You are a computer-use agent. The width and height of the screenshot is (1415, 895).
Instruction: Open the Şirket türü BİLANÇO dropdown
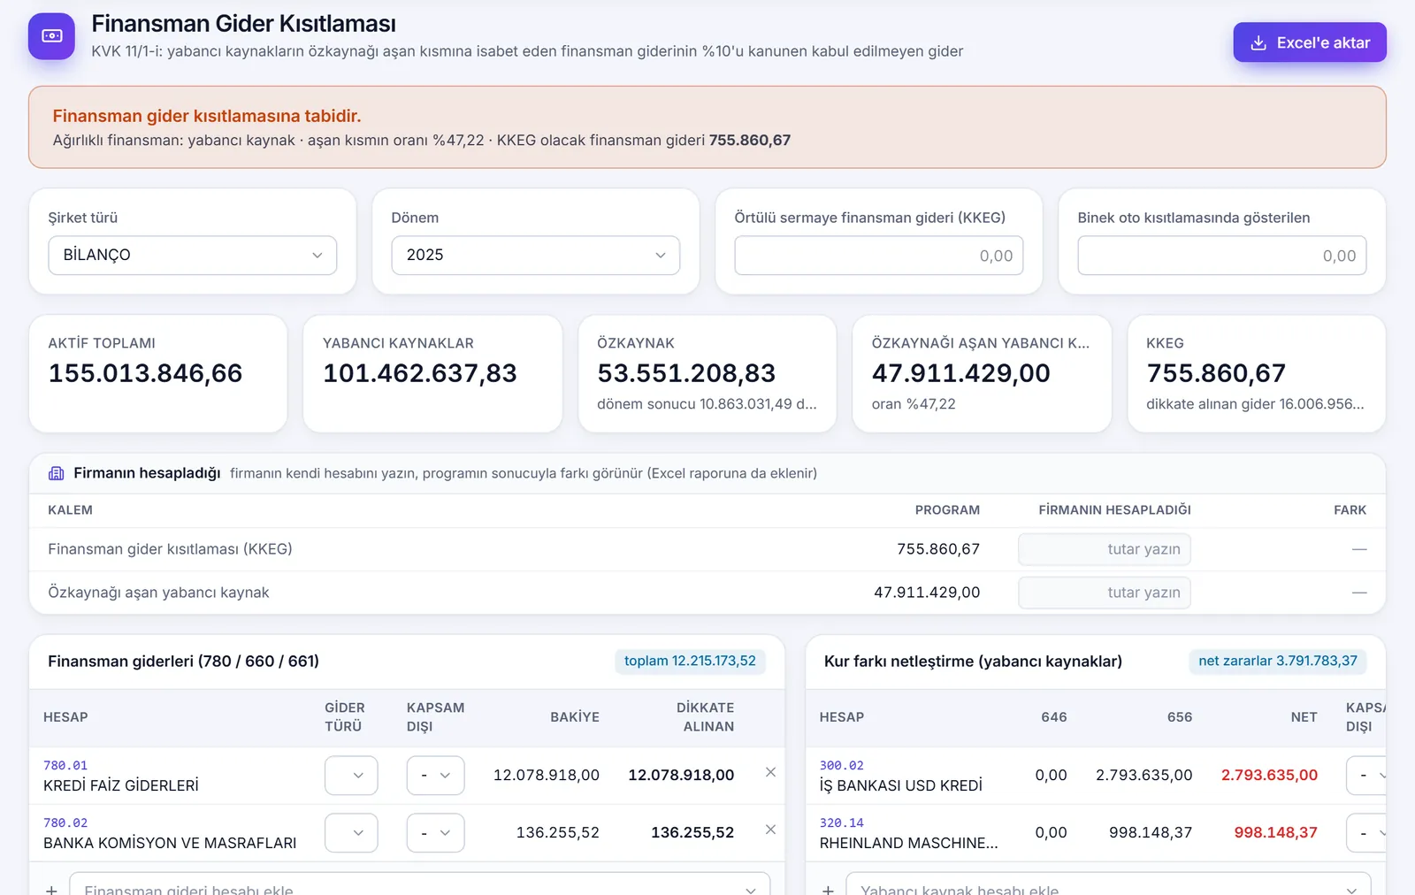pos(193,255)
